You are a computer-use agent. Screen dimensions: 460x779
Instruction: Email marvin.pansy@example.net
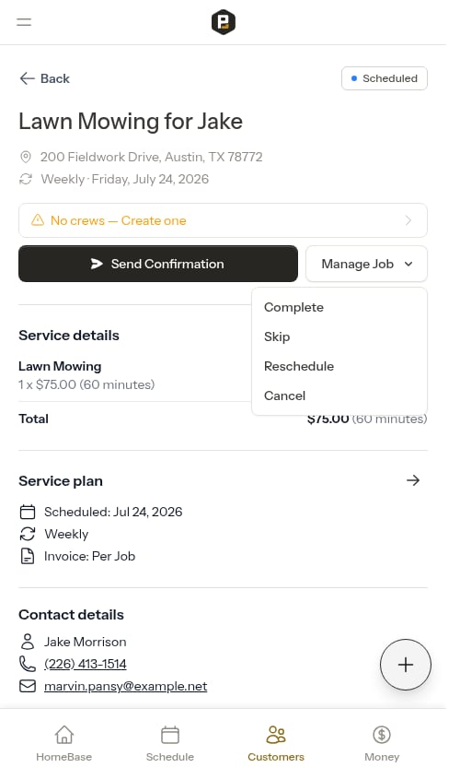click(125, 686)
